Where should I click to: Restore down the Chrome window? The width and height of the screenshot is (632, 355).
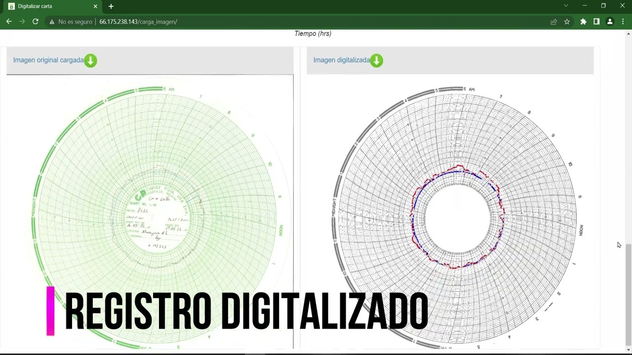pyautogui.click(x=603, y=6)
